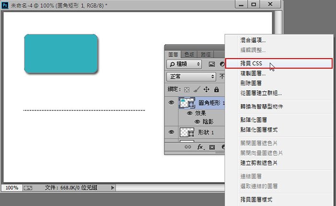Choose 建立剪裁遮色片 menu item
Screen dimensions: 336x206
[x=259, y=163]
